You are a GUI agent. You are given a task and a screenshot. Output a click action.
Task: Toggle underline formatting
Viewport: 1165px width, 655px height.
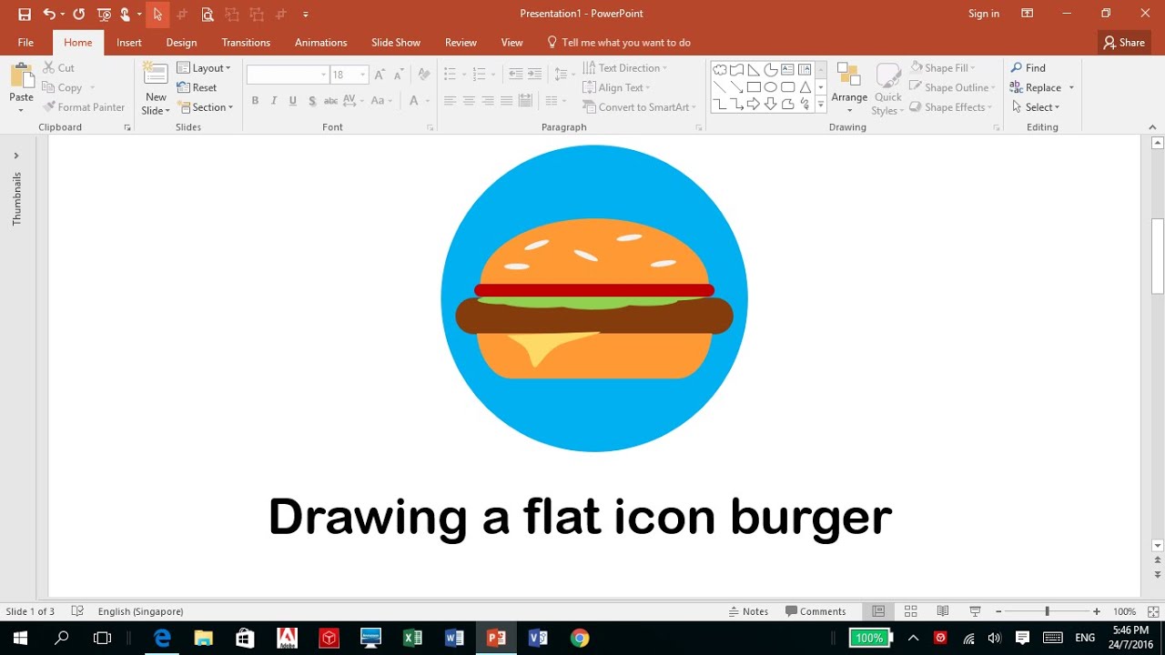click(x=292, y=100)
